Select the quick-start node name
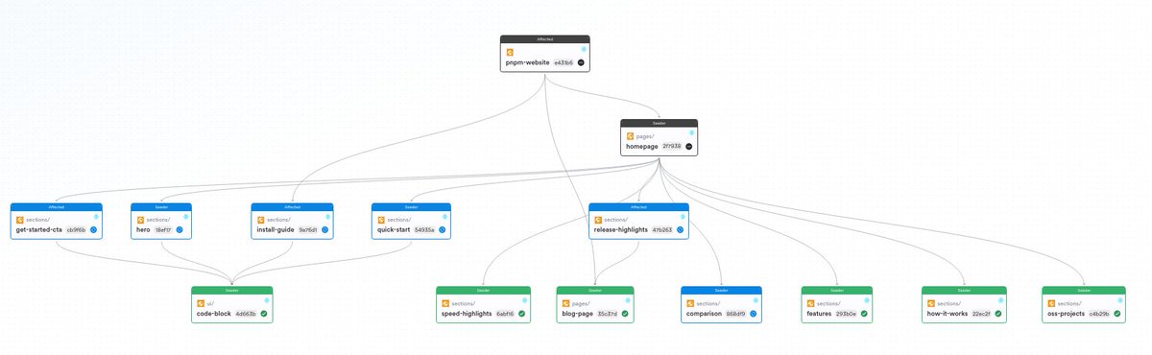This screenshot has width=1152, height=355. (x=394, y=230)
